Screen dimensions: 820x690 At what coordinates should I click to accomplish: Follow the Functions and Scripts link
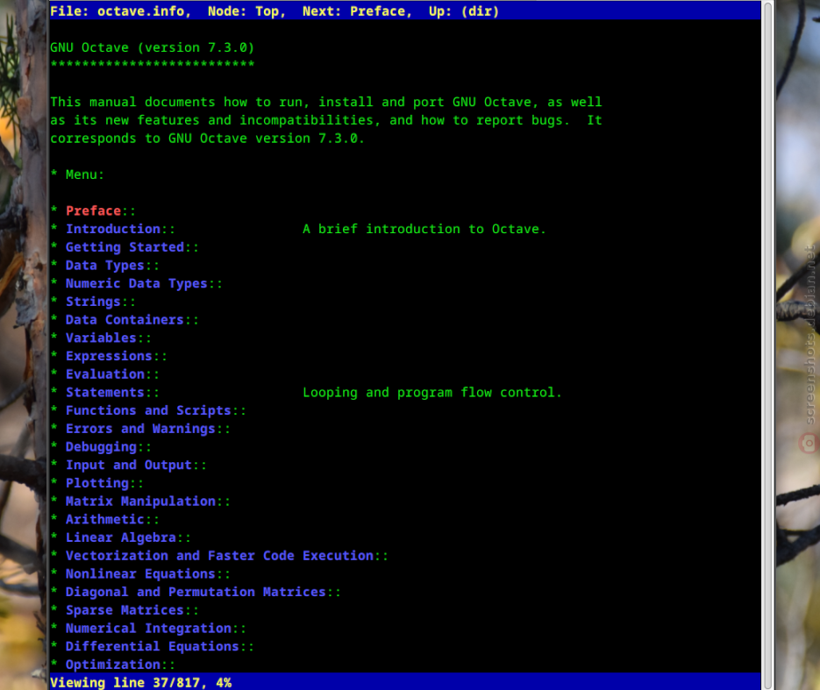coord(148,411)
